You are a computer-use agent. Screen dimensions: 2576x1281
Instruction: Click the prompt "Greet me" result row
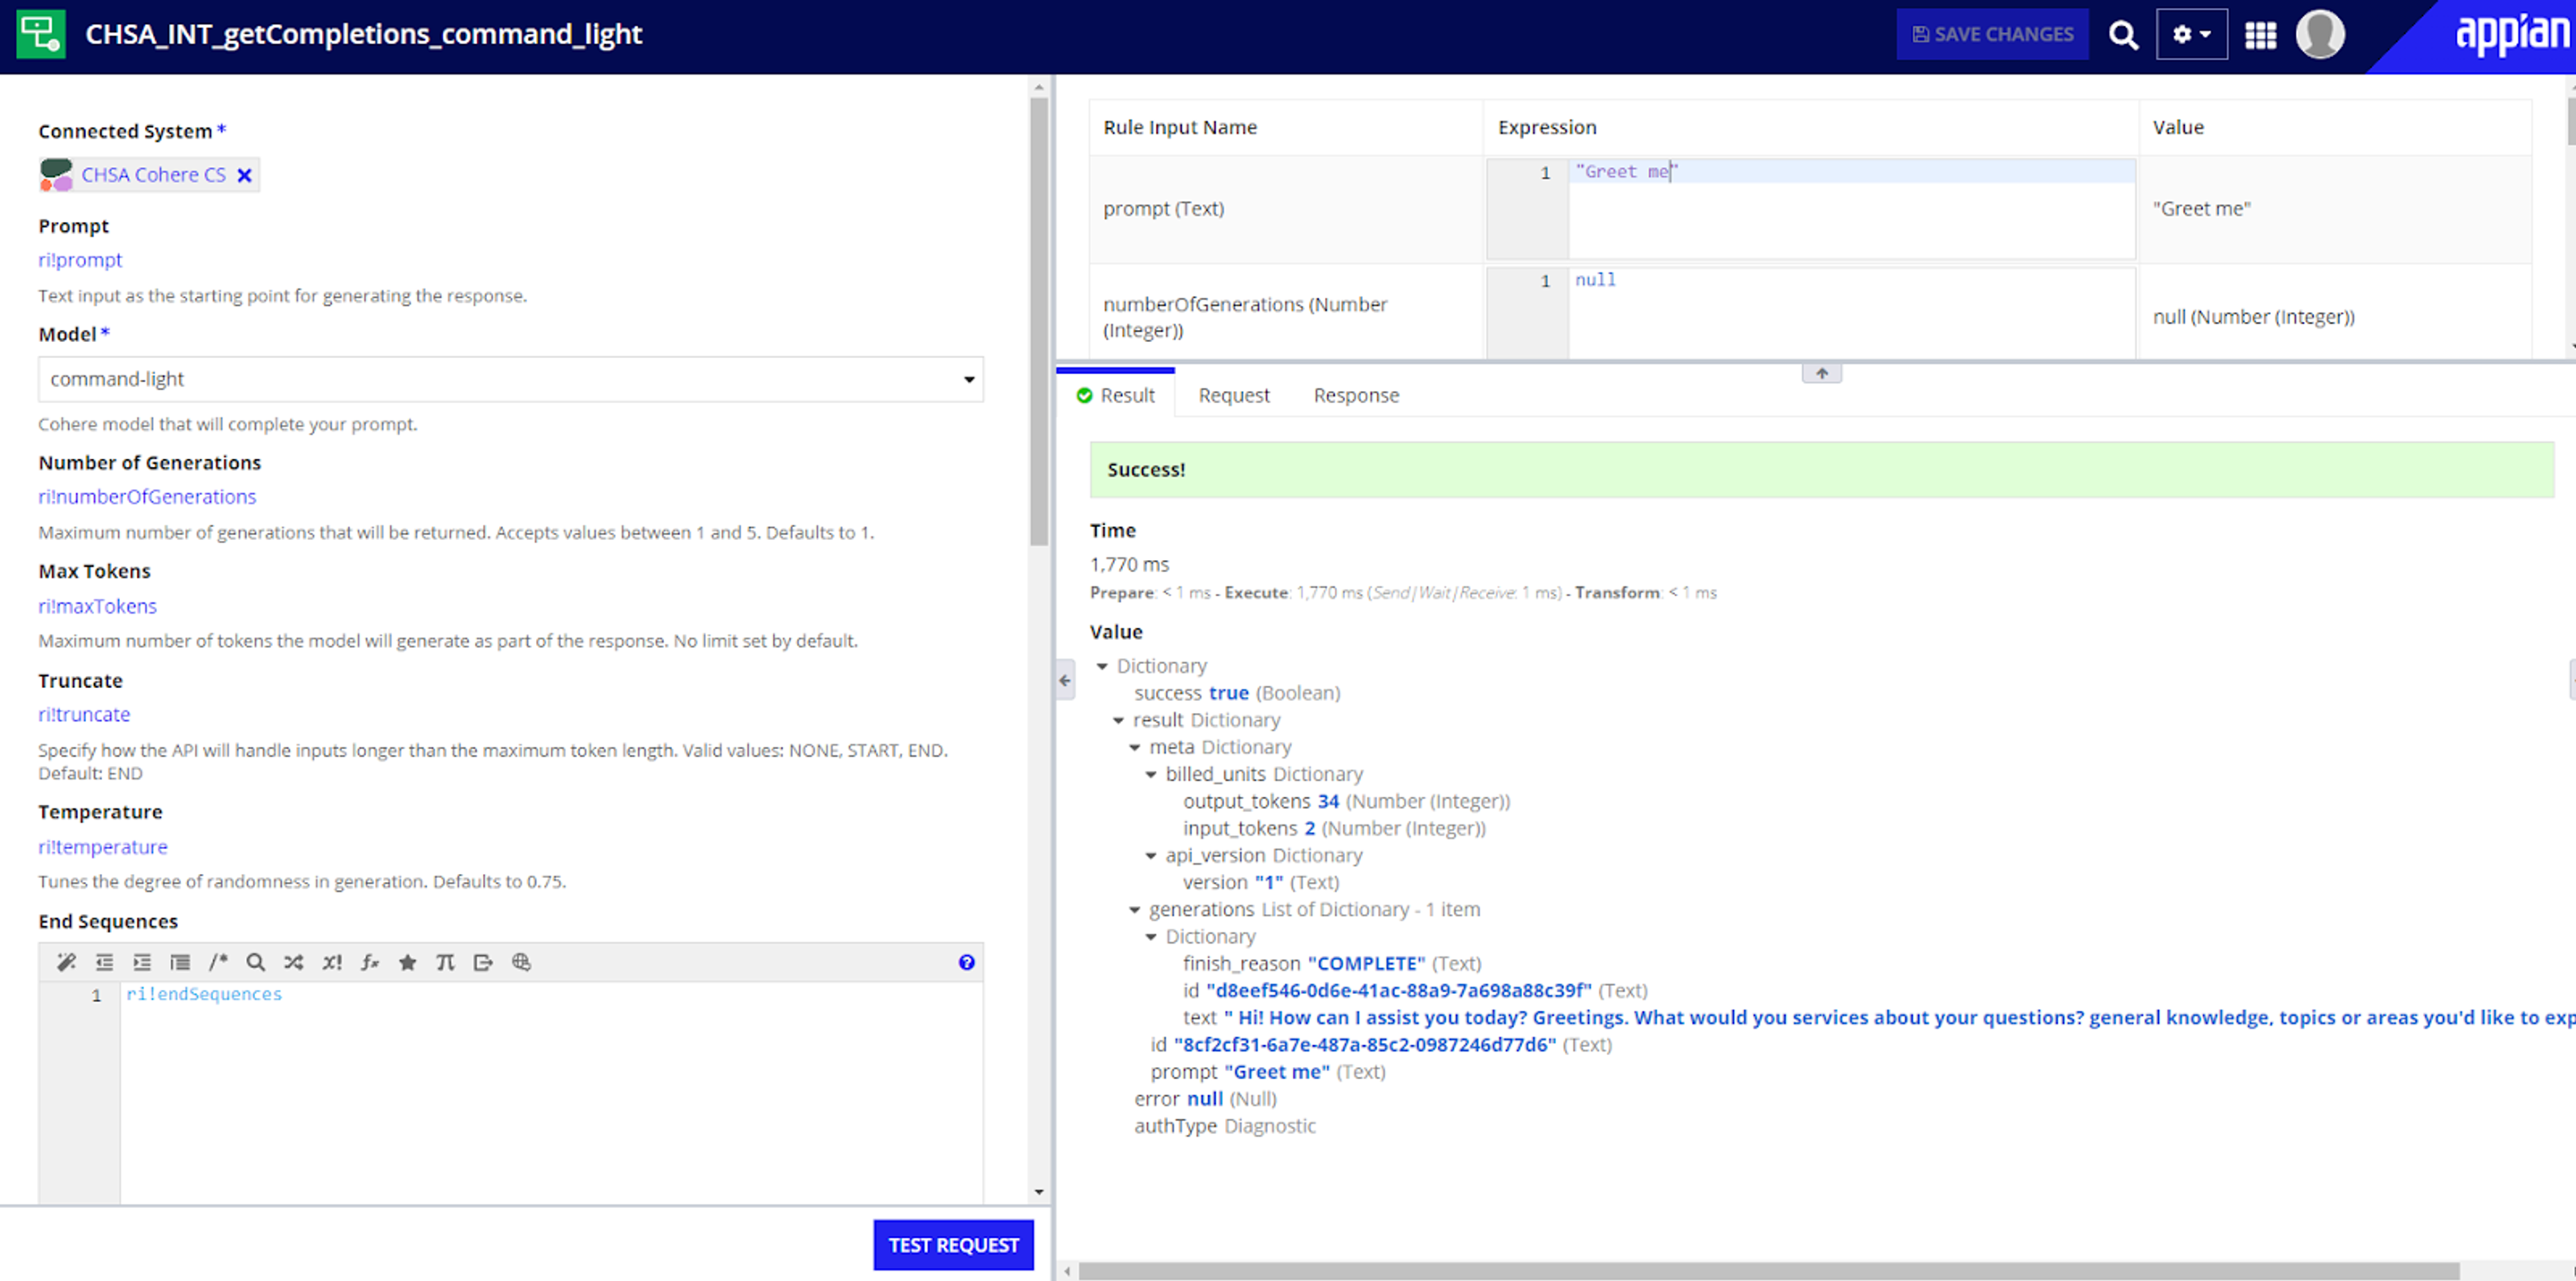click(x=1267, y=1071)
